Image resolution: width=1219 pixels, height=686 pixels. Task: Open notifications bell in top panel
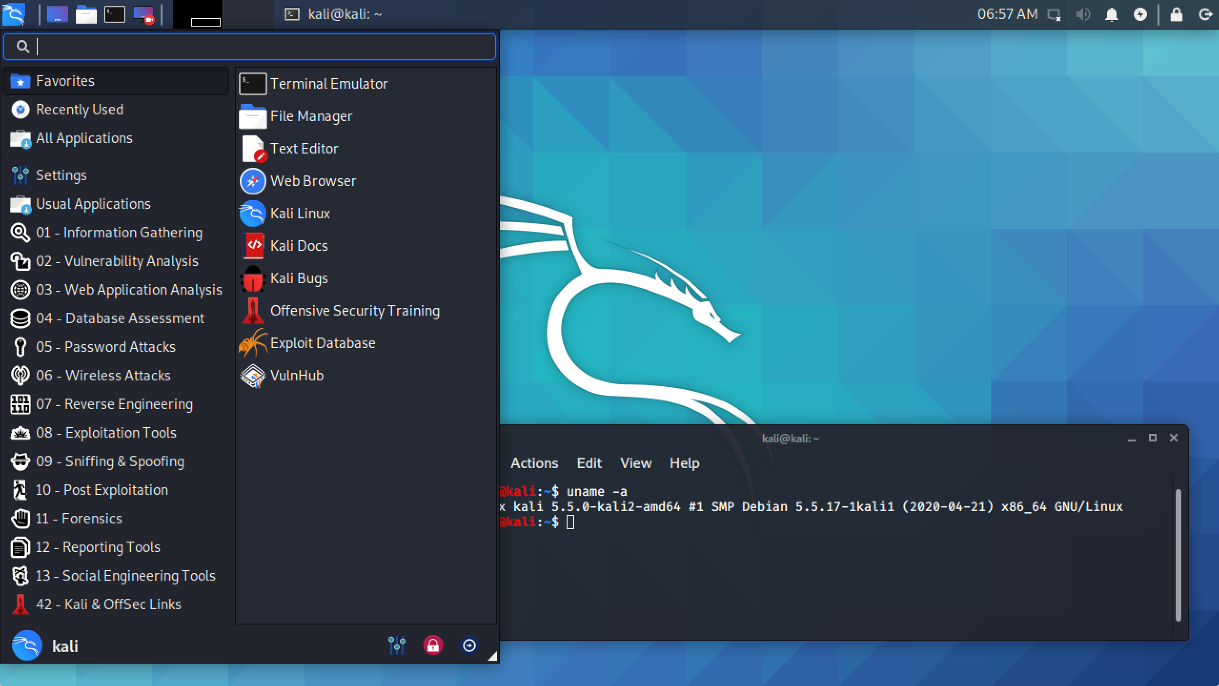click(x=1111, y=14)
